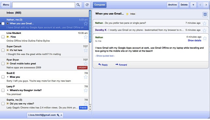Open the pop-out window icon for the conversation
Viewport: 210px width, 120px height.
[x=205, y=14]
